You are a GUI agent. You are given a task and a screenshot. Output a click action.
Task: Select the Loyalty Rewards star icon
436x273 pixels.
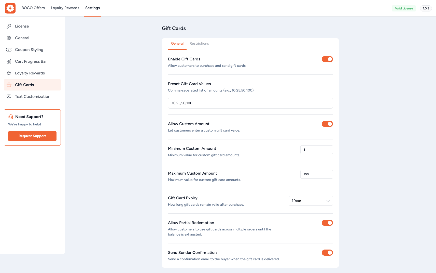9,73
